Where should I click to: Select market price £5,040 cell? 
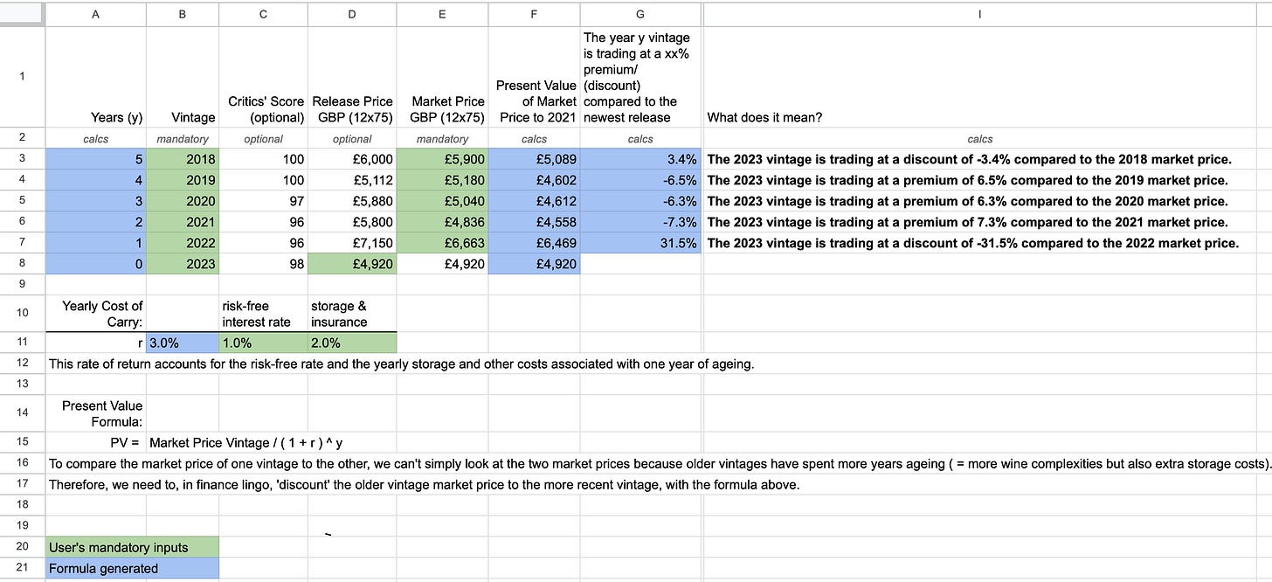(442, 201)
